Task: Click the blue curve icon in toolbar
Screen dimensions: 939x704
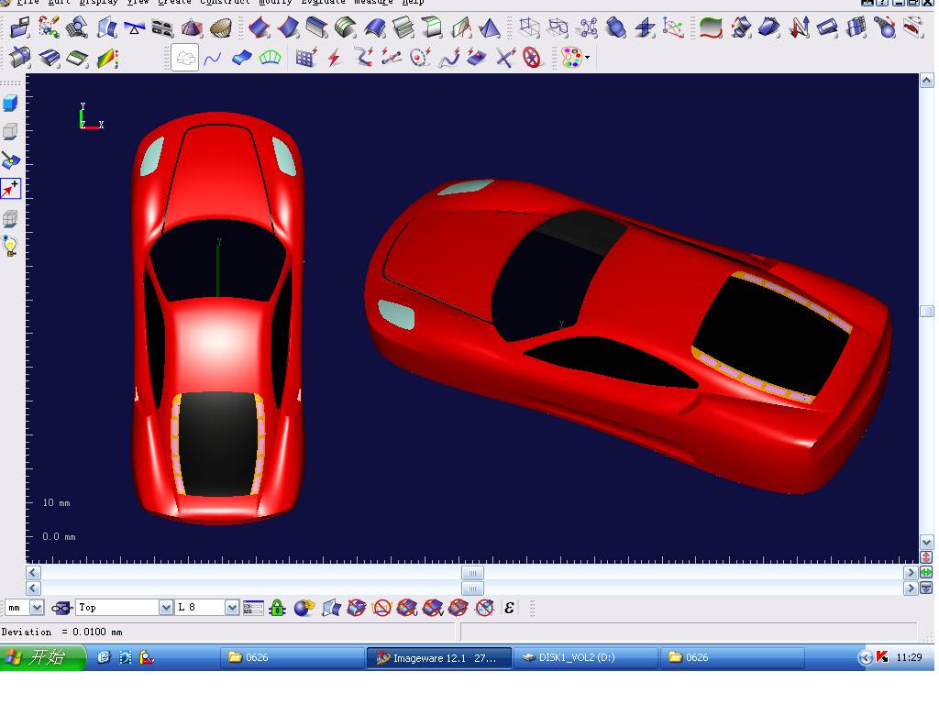Action: click(213, 59)
